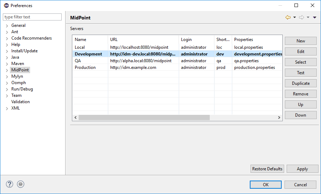Select the Local server row

click(177, 47)
